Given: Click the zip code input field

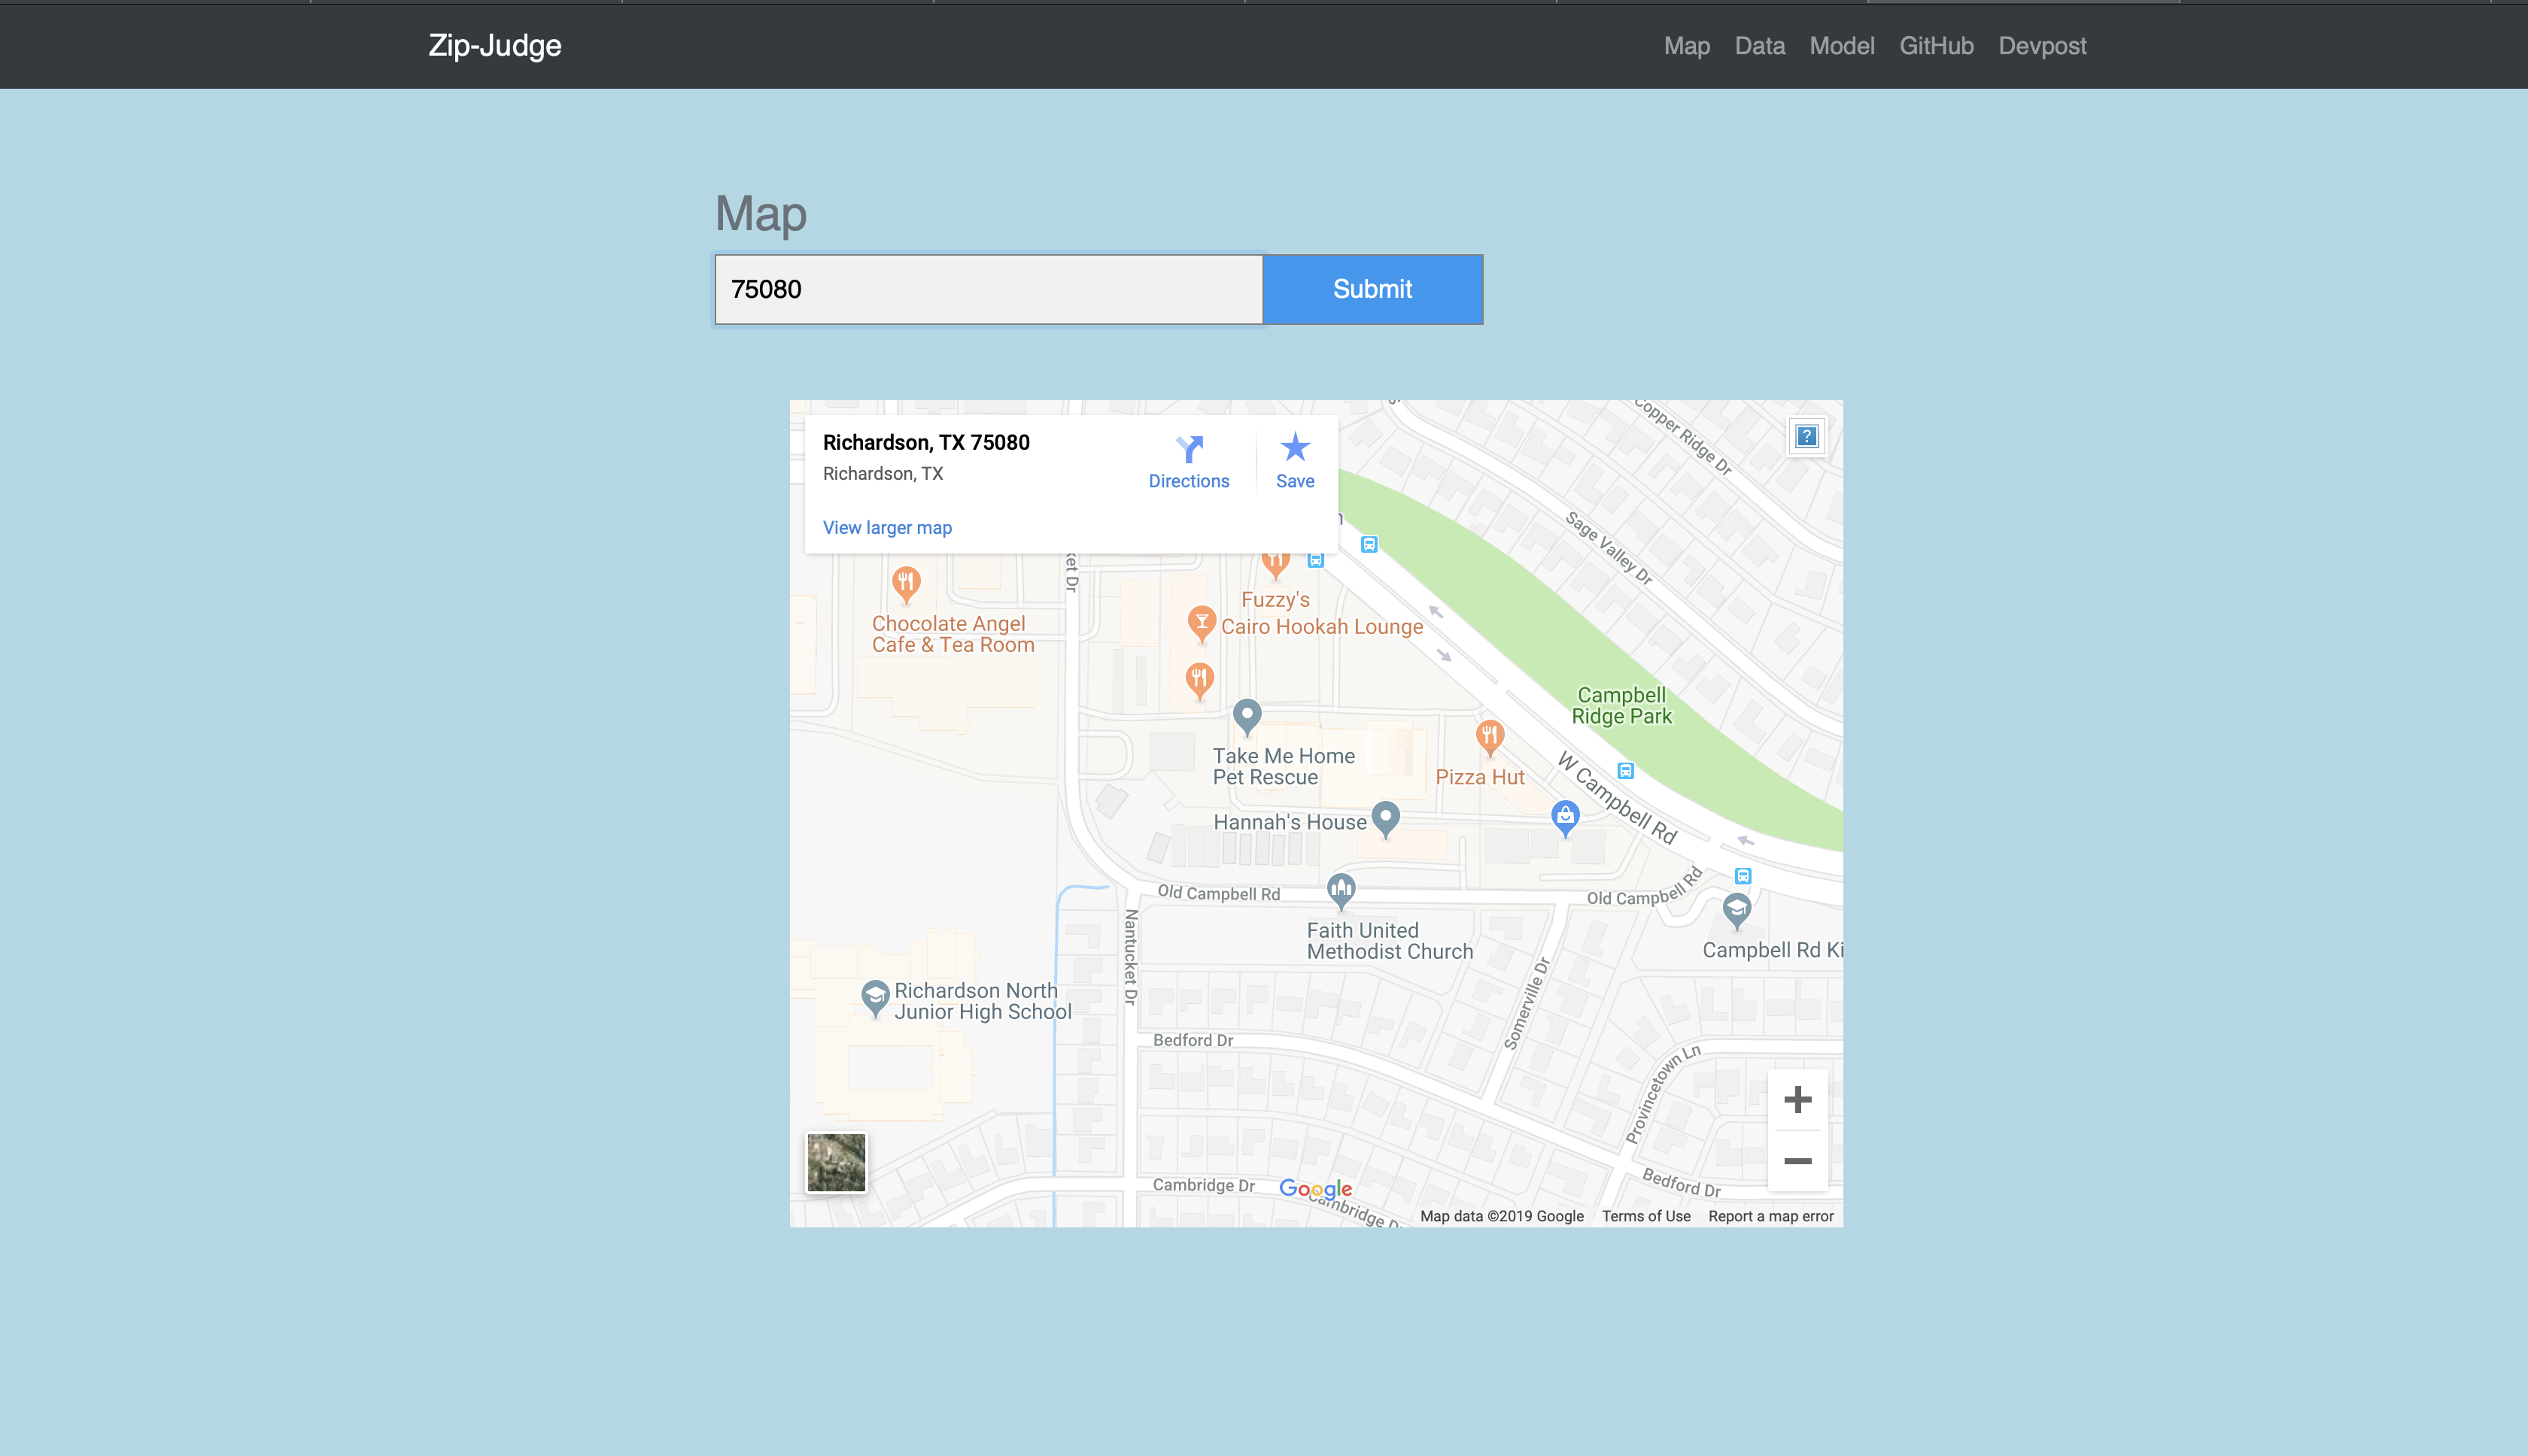Looking at the screenshot, I should click(x=989, y=290).
